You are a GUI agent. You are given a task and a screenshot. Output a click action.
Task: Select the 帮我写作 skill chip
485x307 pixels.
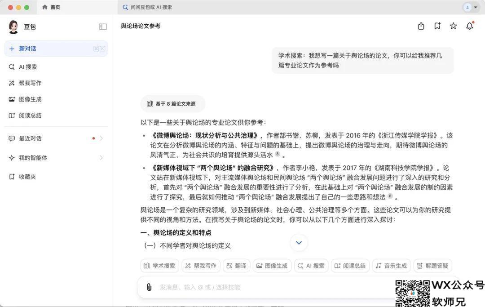tap(201, 266)
